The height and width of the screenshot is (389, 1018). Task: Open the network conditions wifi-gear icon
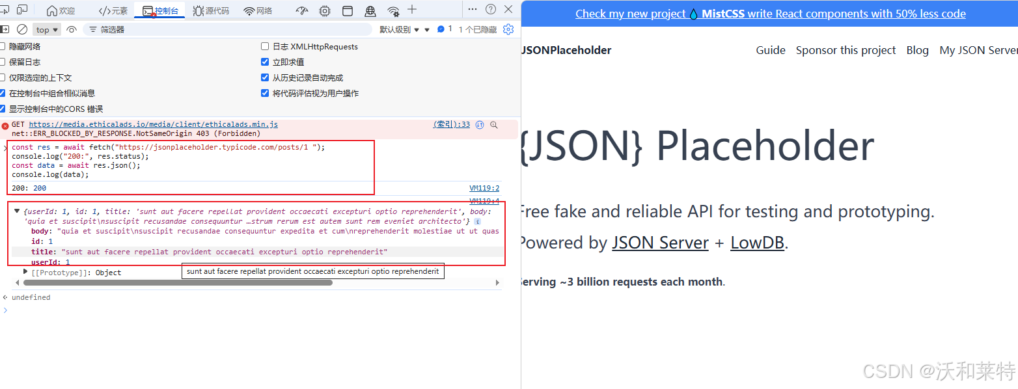coord(393,10)
